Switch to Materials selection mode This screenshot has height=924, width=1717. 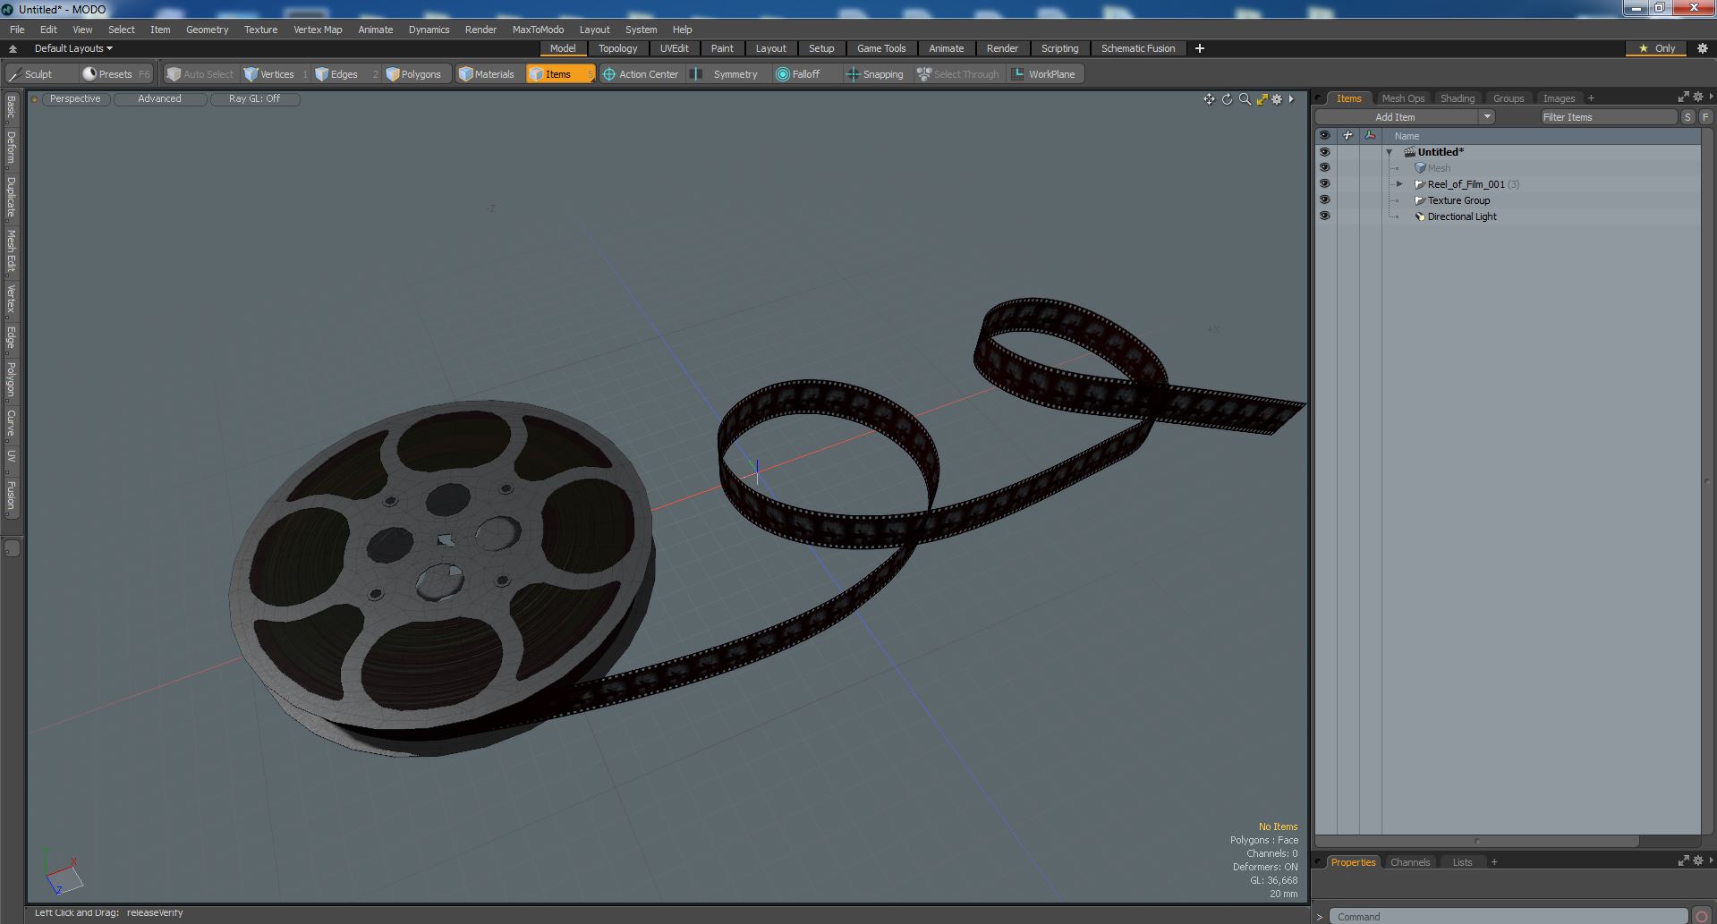coord(490,74)
